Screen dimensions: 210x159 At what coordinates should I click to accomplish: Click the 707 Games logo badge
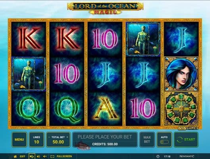coord(188,128)
